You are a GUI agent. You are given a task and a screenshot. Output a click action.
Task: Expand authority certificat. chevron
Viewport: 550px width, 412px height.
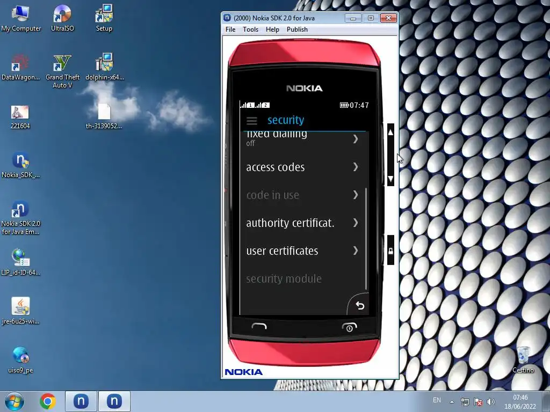click(x=356, y=223)
